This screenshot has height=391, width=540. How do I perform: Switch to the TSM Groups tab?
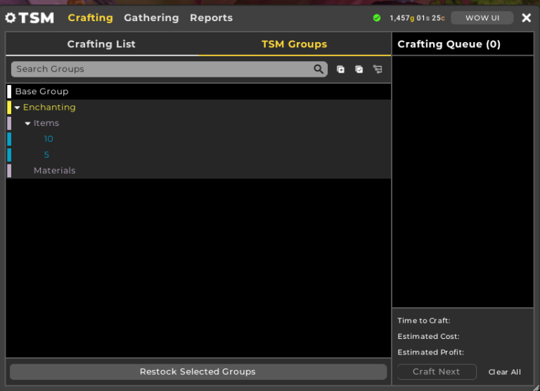(x=295, y=44)
